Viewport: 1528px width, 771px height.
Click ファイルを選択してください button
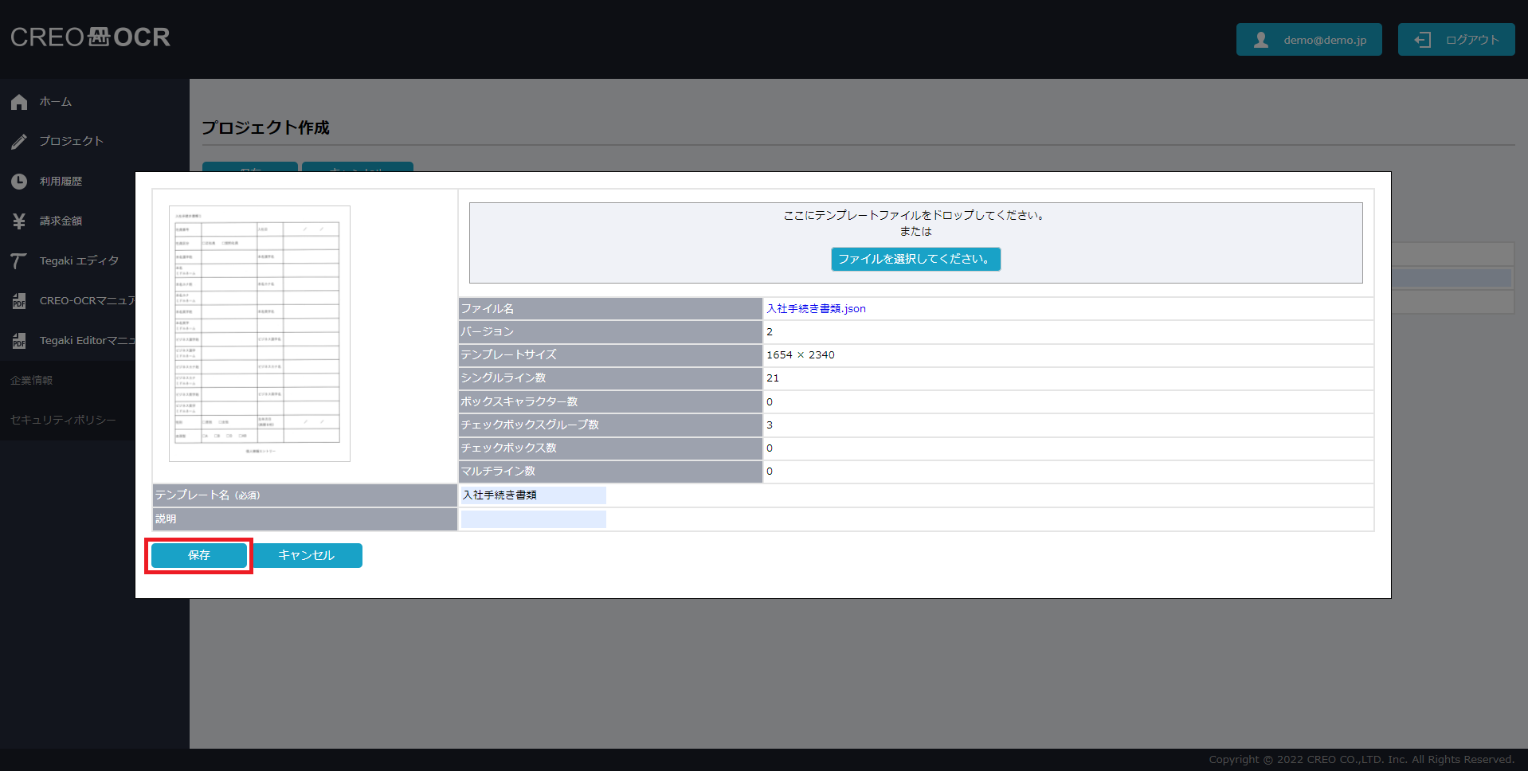(915, 259)
